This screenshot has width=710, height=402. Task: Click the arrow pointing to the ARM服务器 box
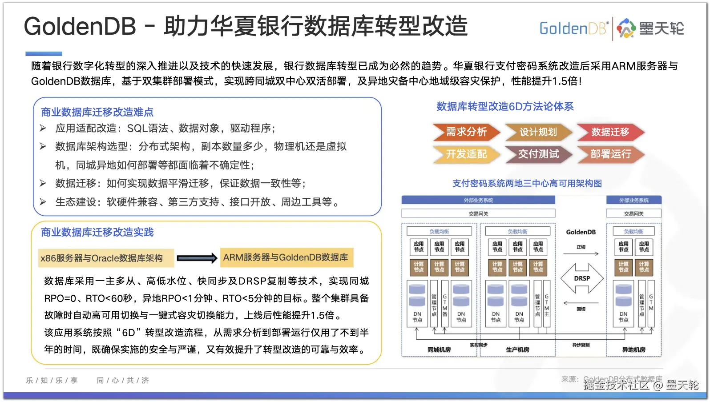(x=197, y=258)
